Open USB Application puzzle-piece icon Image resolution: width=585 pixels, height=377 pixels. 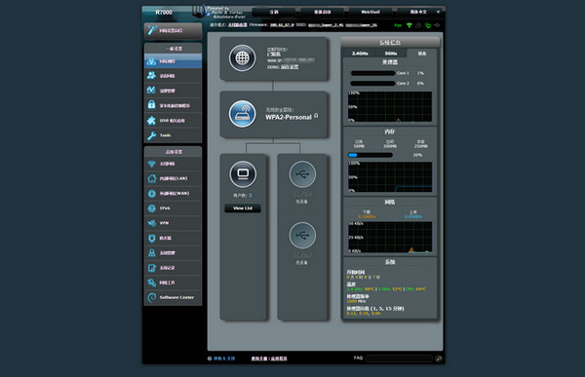[151, 120]
